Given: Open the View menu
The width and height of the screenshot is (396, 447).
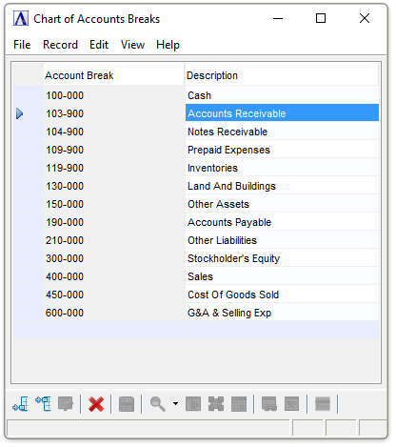Looking at the screenshot, I should 132,45.
